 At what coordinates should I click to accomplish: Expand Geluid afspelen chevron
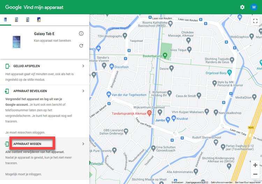pos(83,66)
